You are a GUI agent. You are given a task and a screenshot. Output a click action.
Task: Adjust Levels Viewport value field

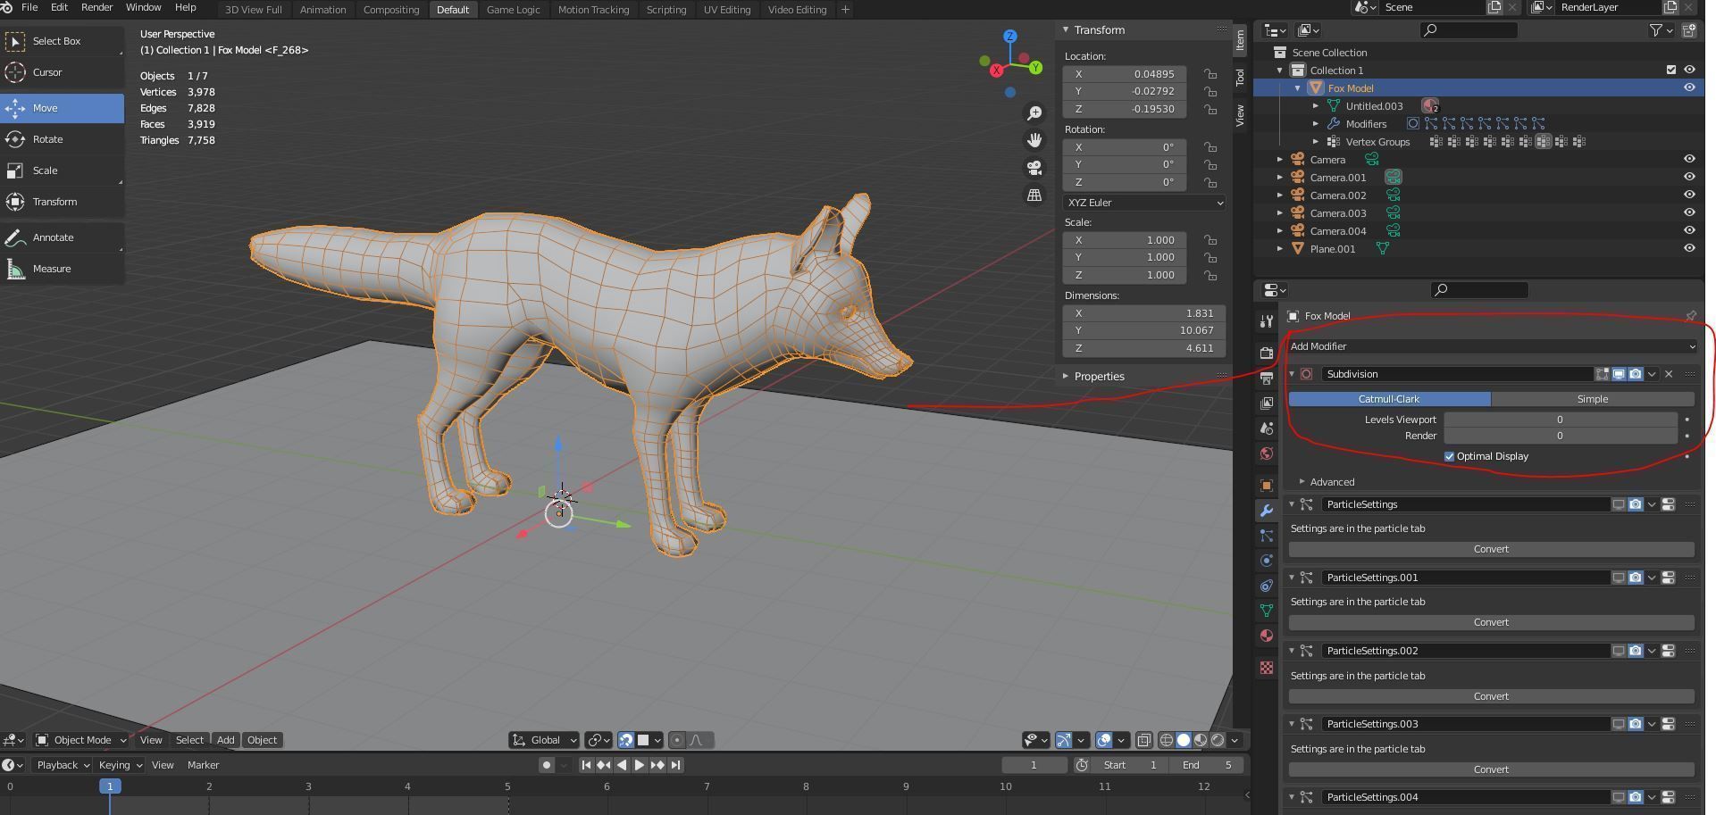coord(1560,420)
